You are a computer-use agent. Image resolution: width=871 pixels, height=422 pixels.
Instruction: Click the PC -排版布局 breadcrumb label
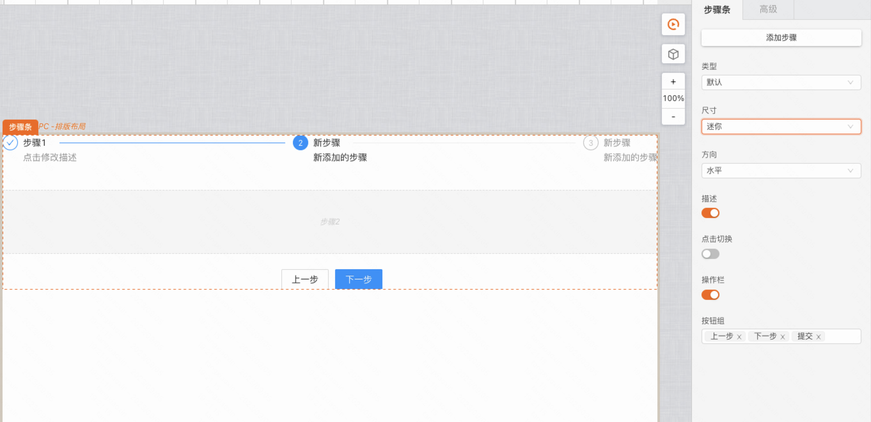(62, 127)
